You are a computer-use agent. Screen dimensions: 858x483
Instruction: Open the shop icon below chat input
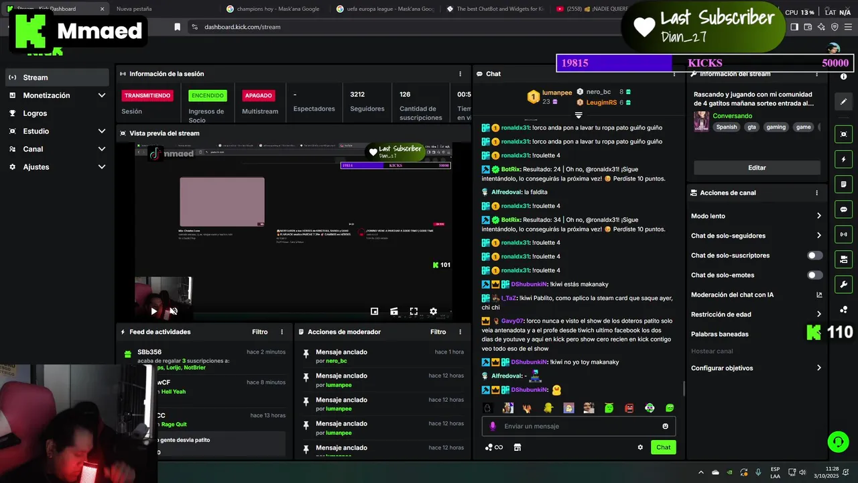pyautogui.click(x=517, y=447)
